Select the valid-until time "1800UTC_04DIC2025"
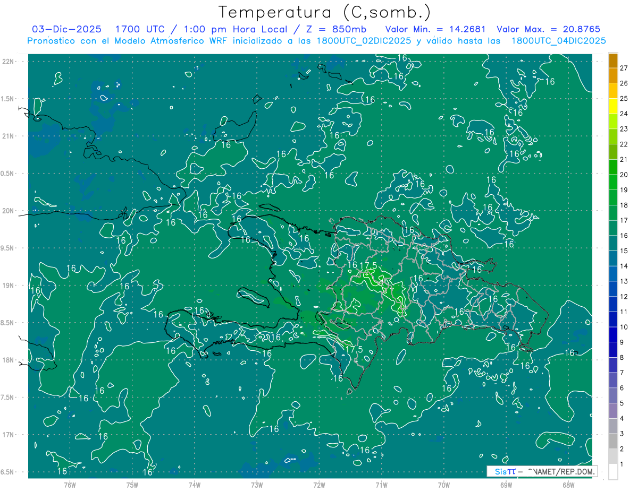This screenshot has width=638, height=492. (558, 41)
